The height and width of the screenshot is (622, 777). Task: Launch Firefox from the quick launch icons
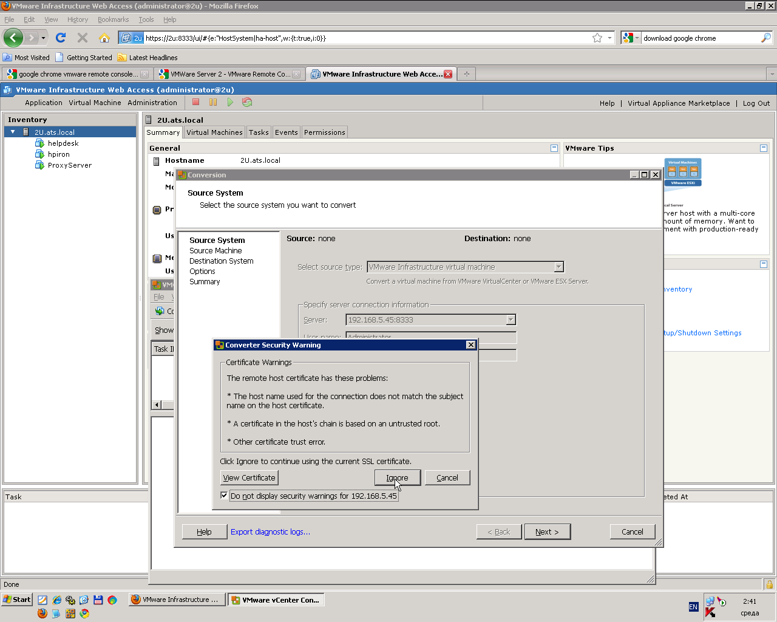pyautogui.click(x=42, y=613)
